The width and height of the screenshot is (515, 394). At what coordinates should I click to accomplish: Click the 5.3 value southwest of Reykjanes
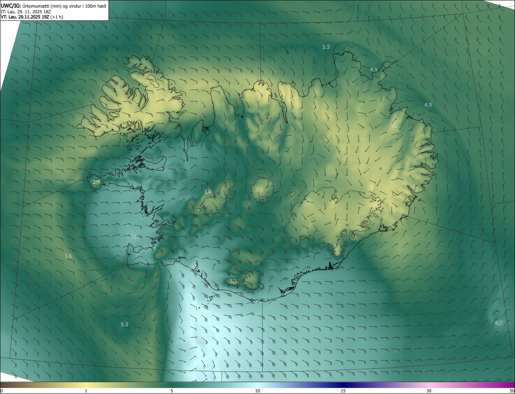click(x=124, y=324)
